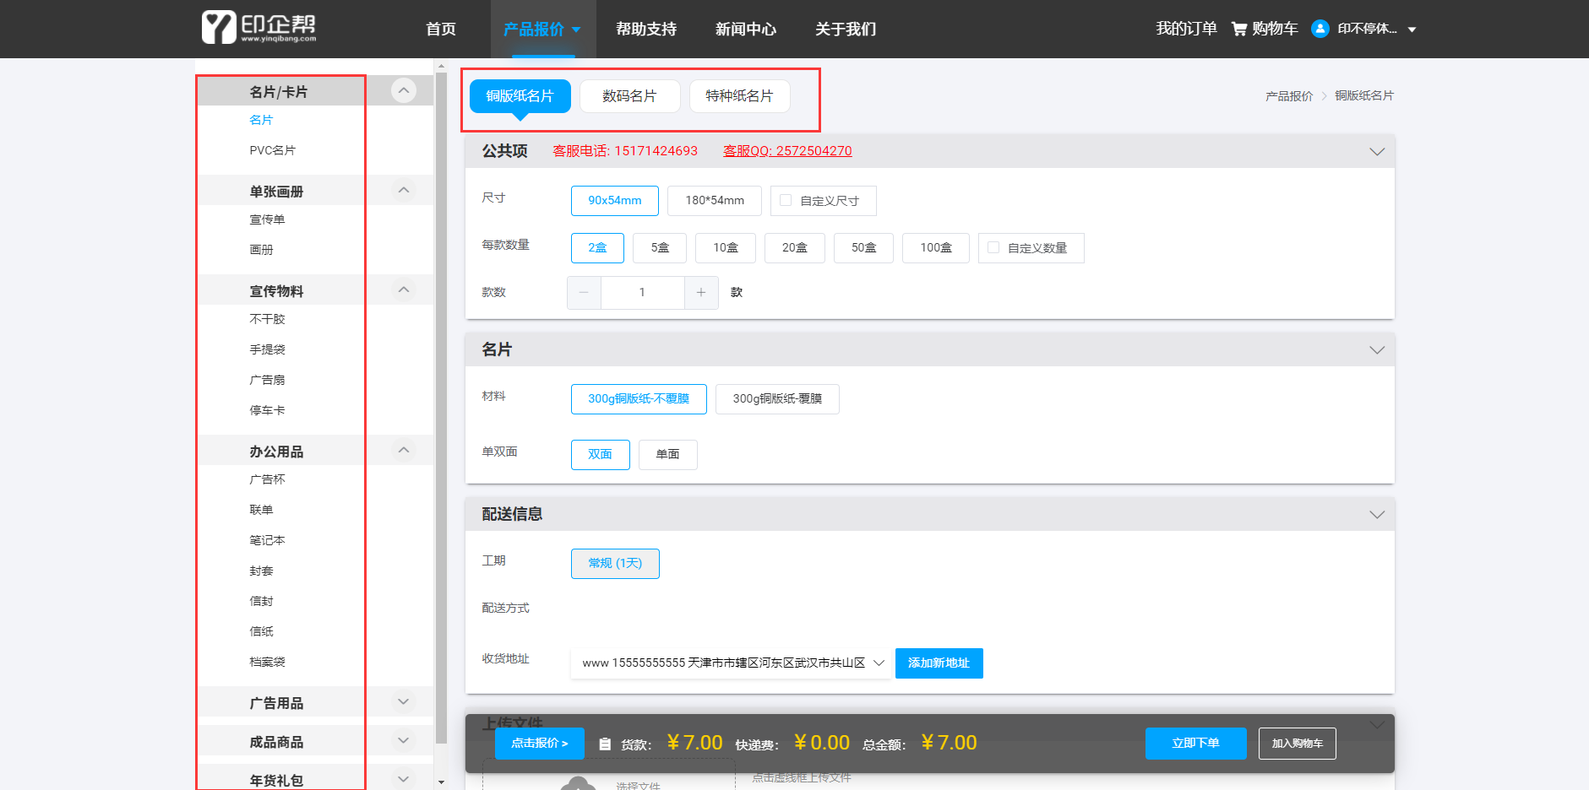Click the 添加新地址 button
The image size is (1589, 790).
939,663
